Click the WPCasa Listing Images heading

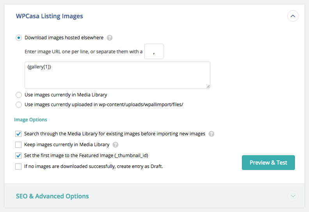click(49, 16)
